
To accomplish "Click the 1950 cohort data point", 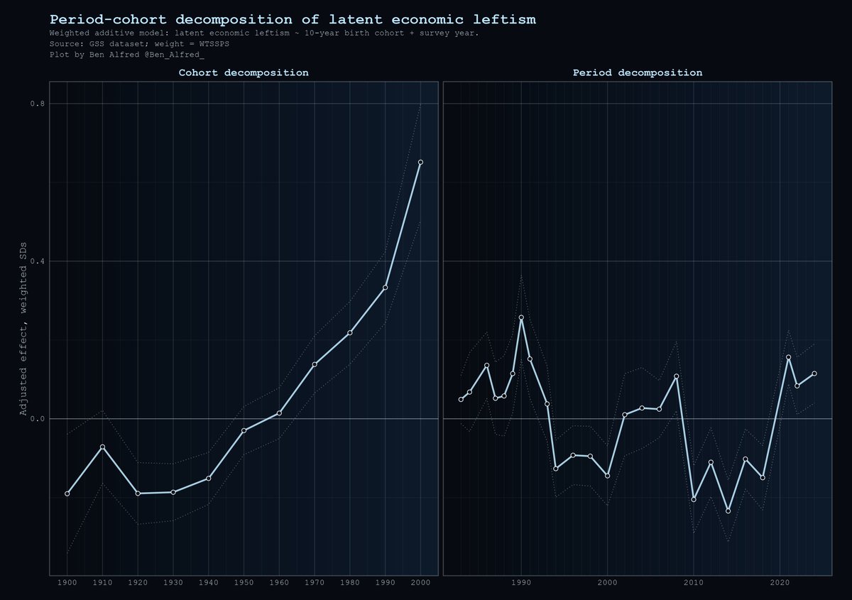I will [x=244, y=430].
